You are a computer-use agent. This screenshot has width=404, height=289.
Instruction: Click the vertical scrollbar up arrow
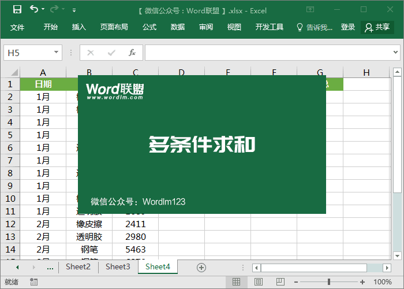[397, 72]
